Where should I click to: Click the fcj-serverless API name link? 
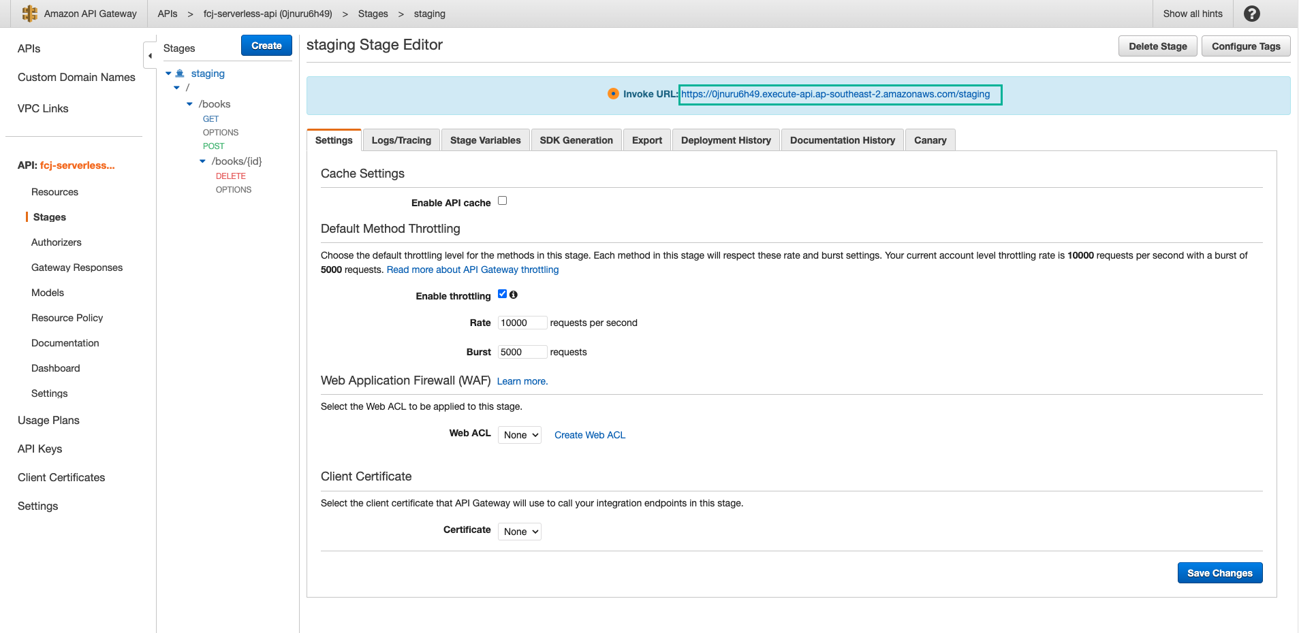[77, 165]
